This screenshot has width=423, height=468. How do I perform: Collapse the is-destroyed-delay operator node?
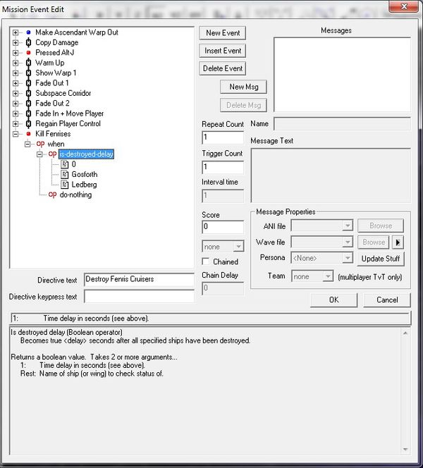[x=40, y=154]
